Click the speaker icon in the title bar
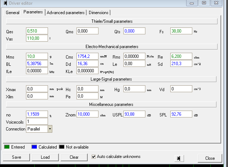Viewport: 228px width, 167px height. tap(5, 3)
